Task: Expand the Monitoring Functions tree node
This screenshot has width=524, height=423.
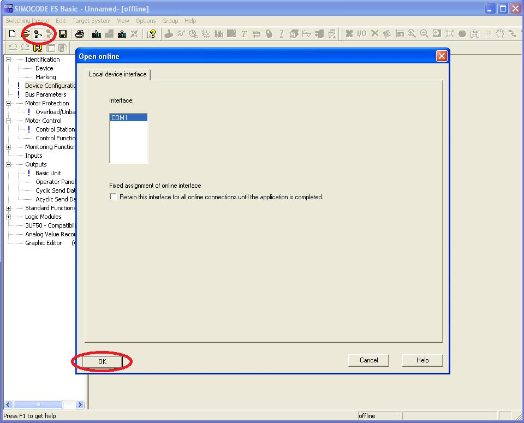Action: [x=8, y=147]
